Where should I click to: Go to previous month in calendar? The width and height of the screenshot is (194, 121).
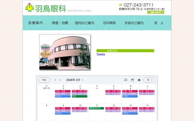click(55, 80)
